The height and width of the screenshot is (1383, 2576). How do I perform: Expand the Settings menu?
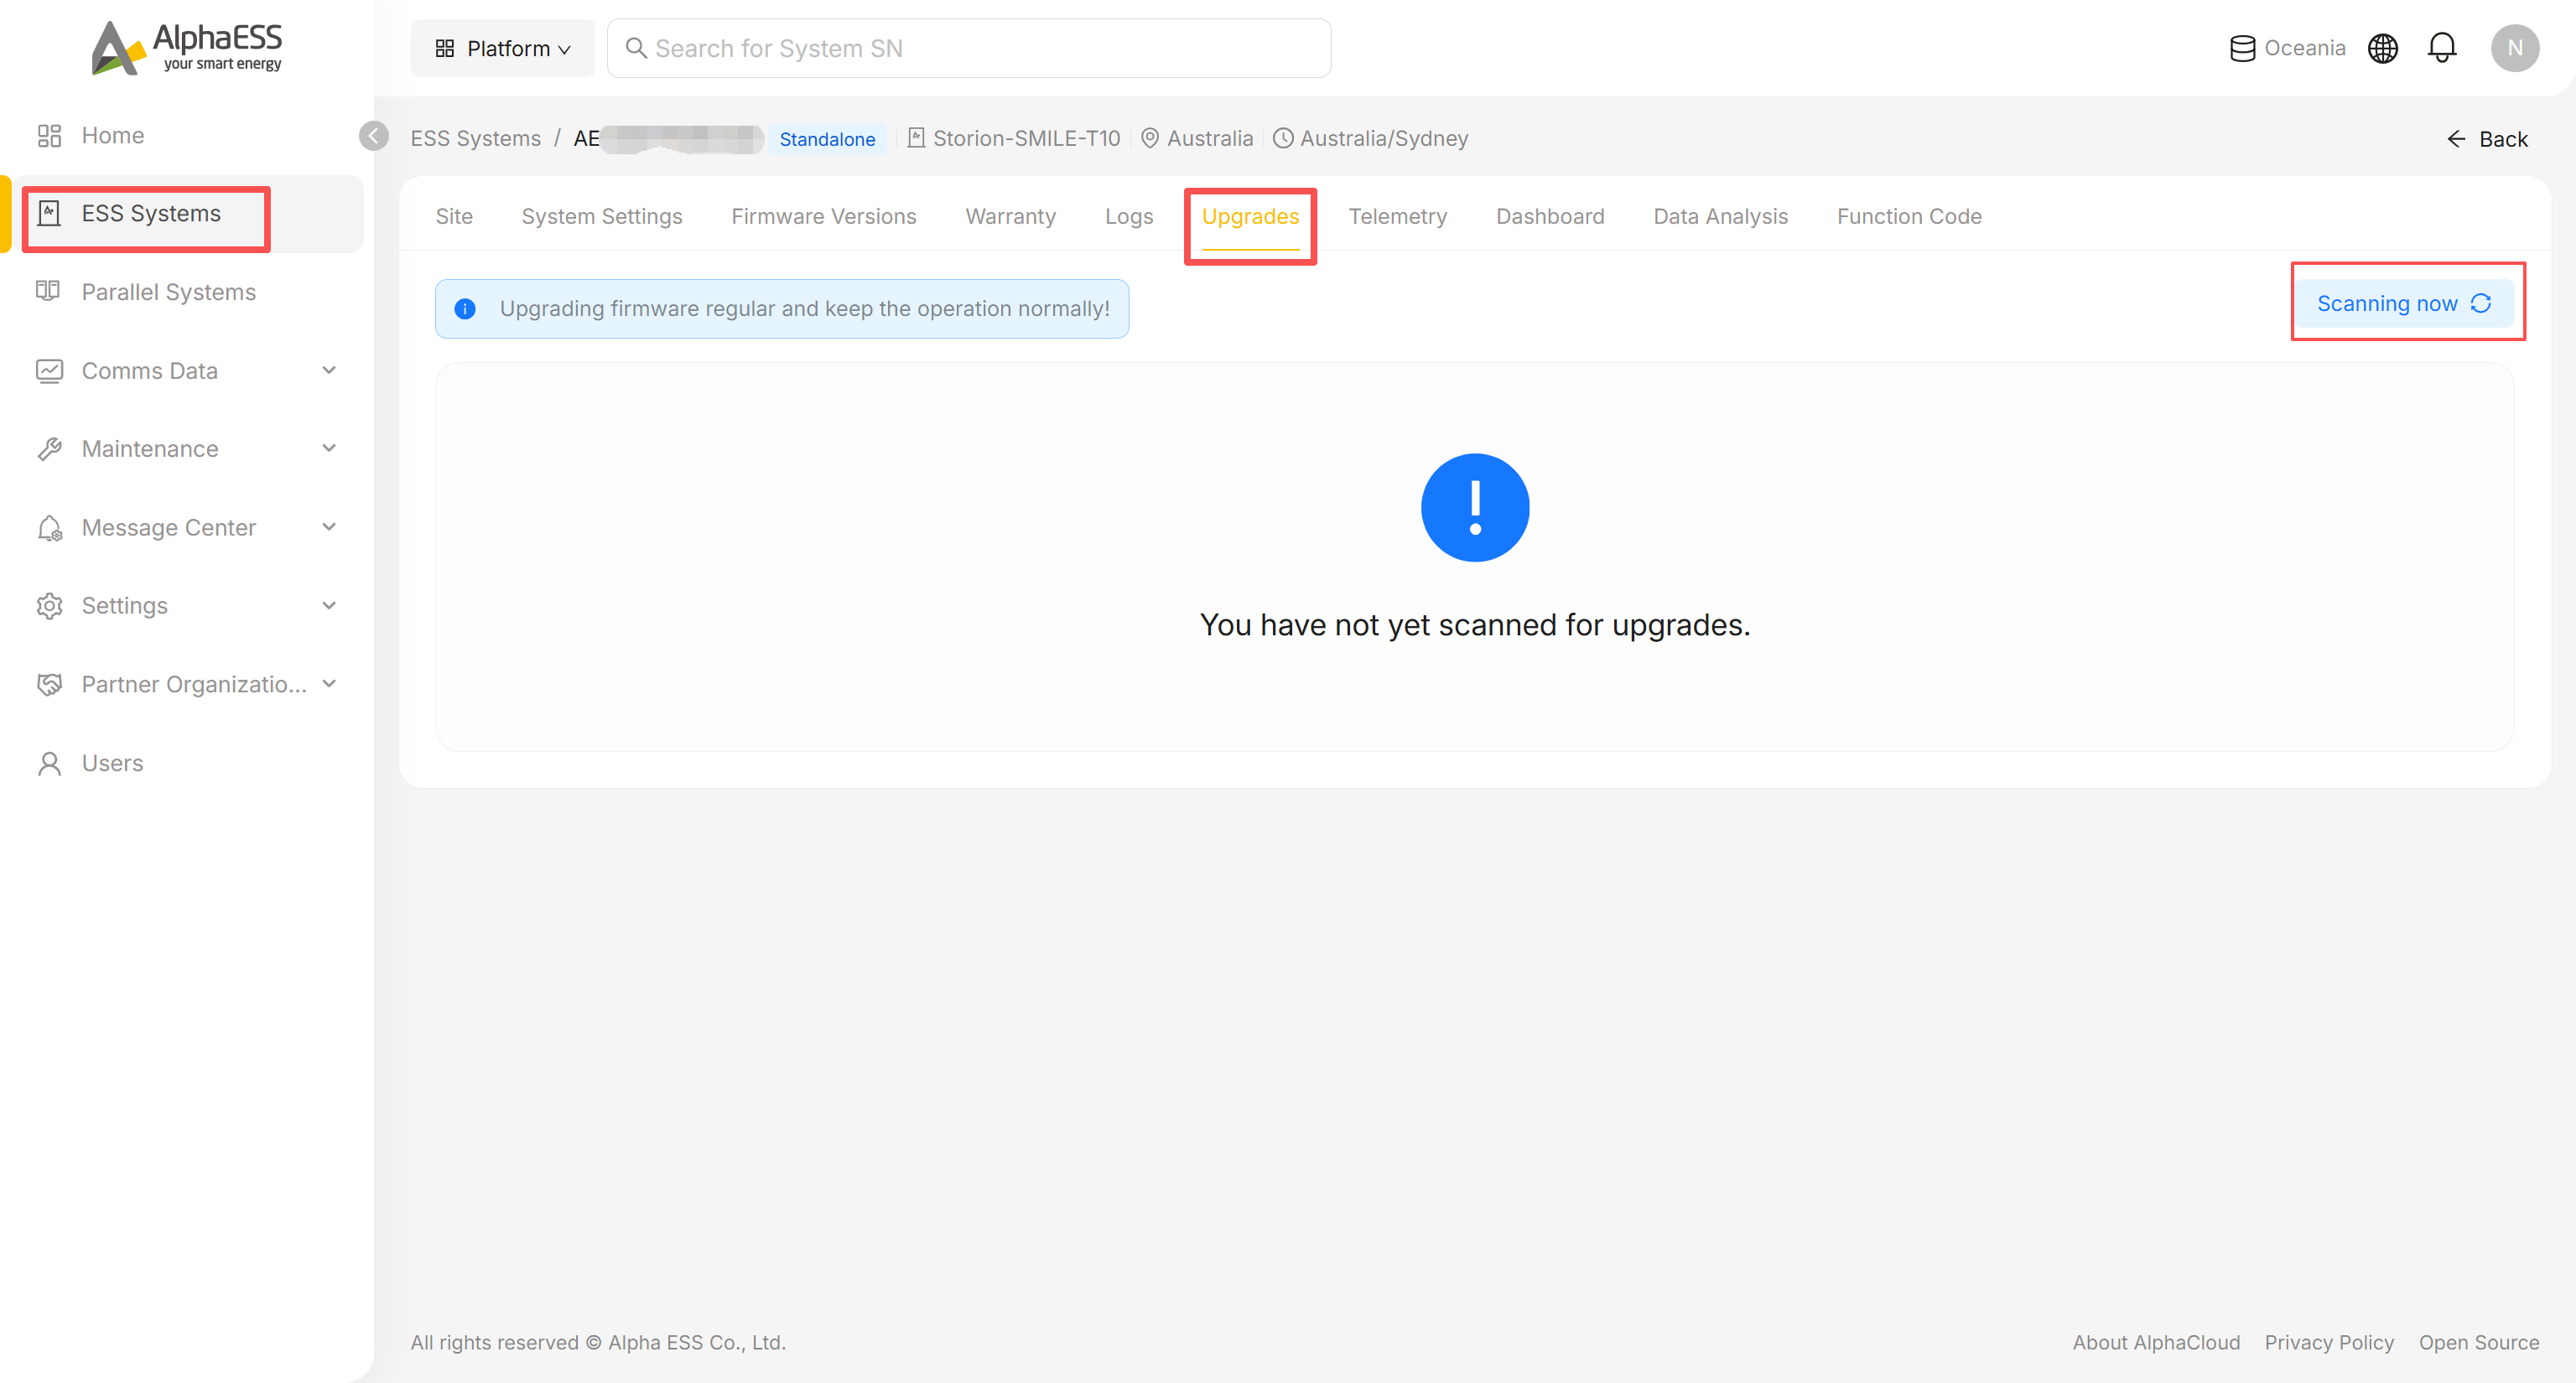click(x=186, y=605)
